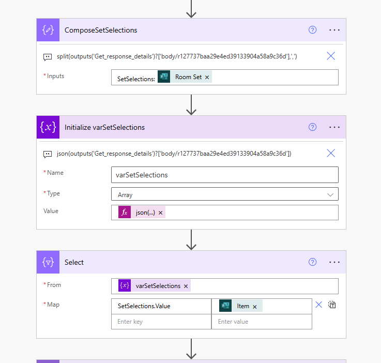Remove the json(...) expression token

pyautogui.click(x=161, y=213)
